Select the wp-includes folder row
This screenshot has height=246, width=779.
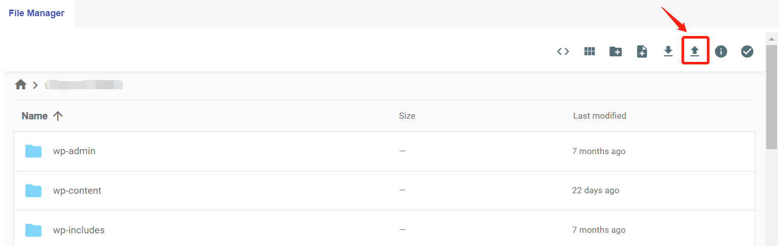point(384,230)
